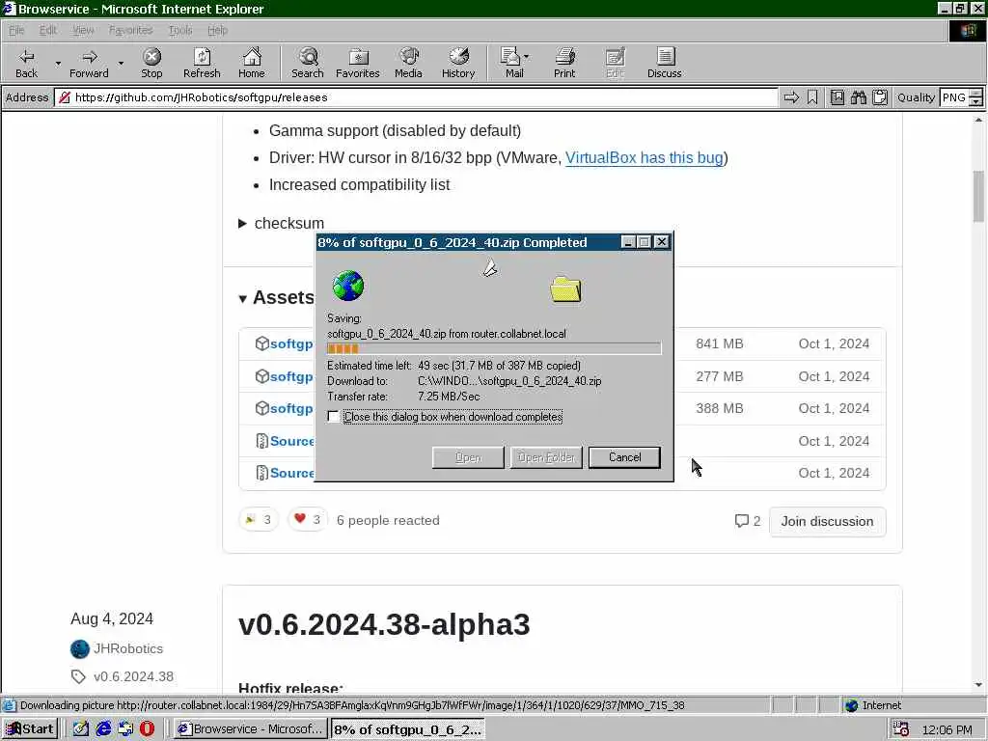Open the v0.6.2024.38-alpha3 release title
The image size is (988, 741).
pos(384,624)
